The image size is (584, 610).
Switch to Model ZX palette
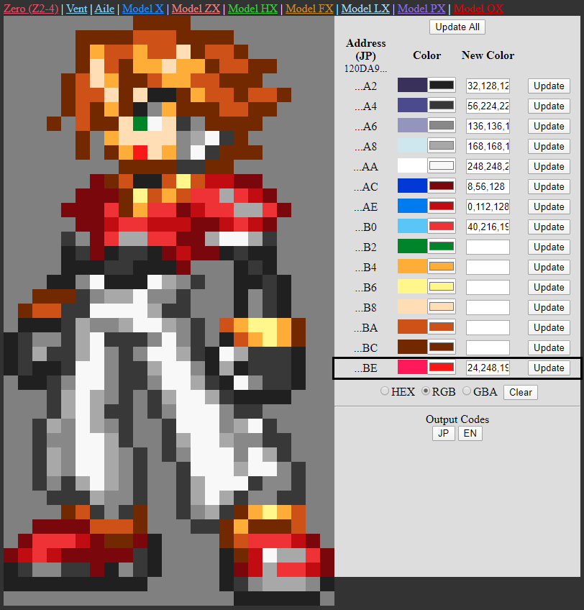196,8
